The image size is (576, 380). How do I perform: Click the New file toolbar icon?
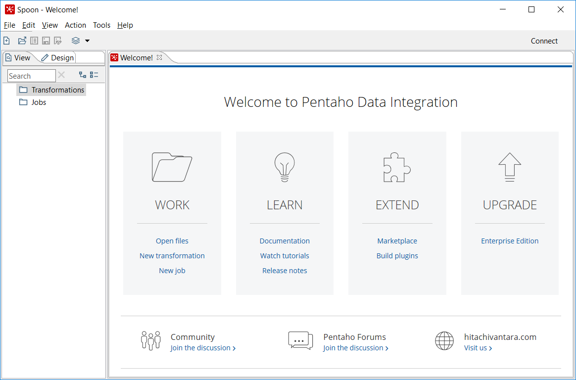[x=6, y=41]
